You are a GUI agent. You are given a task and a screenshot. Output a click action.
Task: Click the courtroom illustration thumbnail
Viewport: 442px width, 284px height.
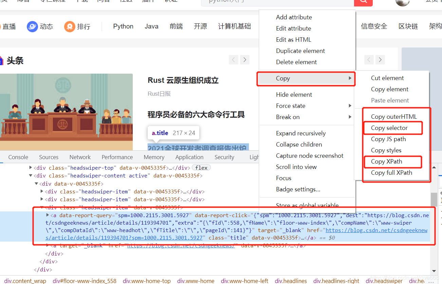click(66, 112)
